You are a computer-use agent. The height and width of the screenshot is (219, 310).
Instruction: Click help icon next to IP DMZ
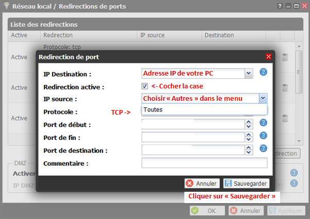point(294,184)
